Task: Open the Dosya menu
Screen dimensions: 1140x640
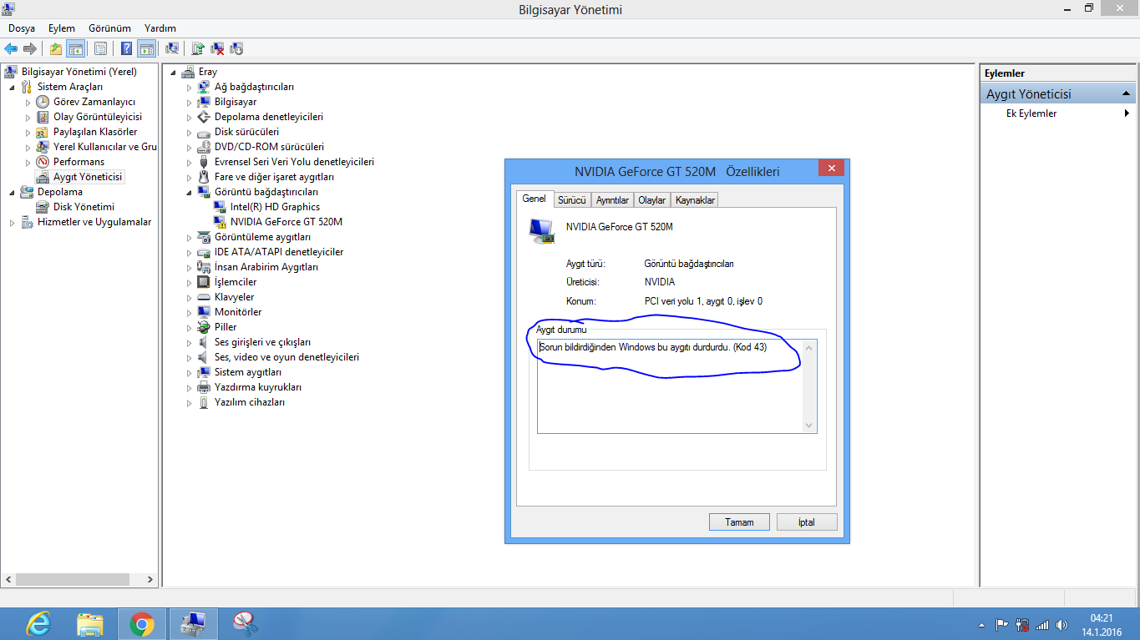Action: click(22, 28)
